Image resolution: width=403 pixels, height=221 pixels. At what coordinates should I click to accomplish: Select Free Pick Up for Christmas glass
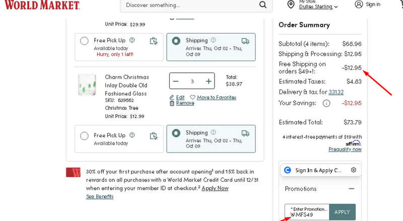click(85, 135)
